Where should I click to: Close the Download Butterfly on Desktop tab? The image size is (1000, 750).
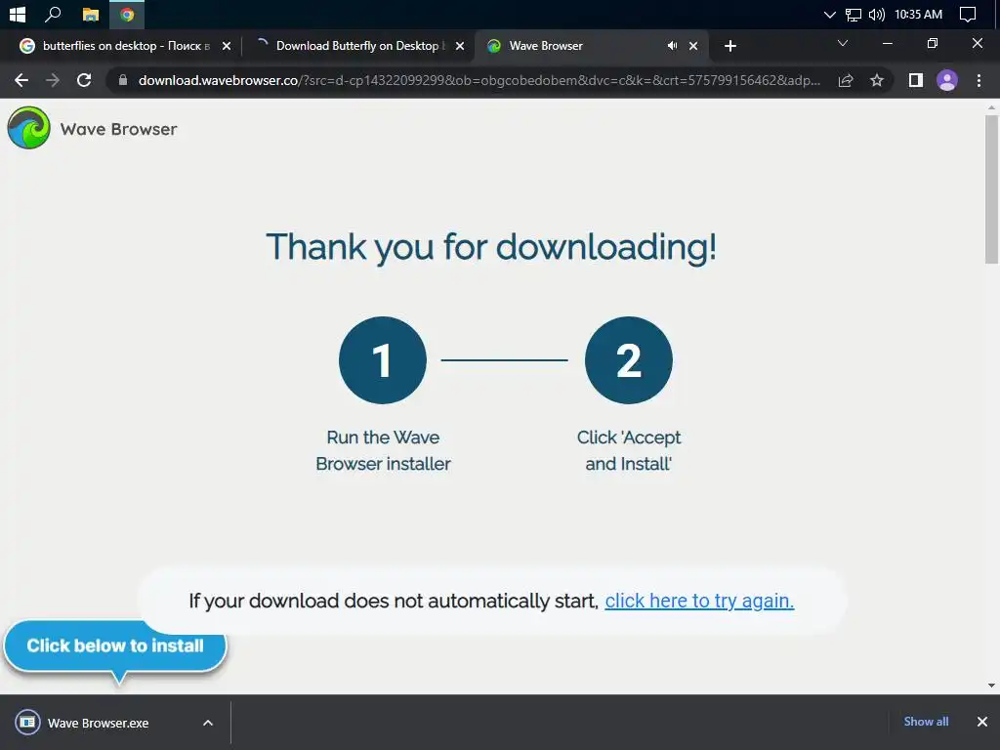460,46
